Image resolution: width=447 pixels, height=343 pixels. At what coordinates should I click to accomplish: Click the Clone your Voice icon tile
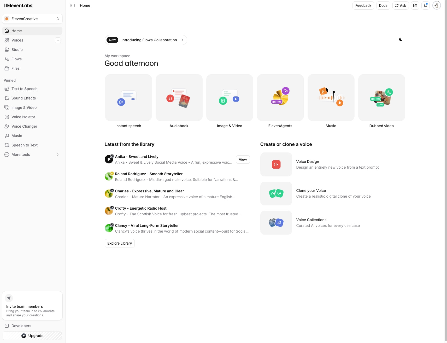(276, 193)
